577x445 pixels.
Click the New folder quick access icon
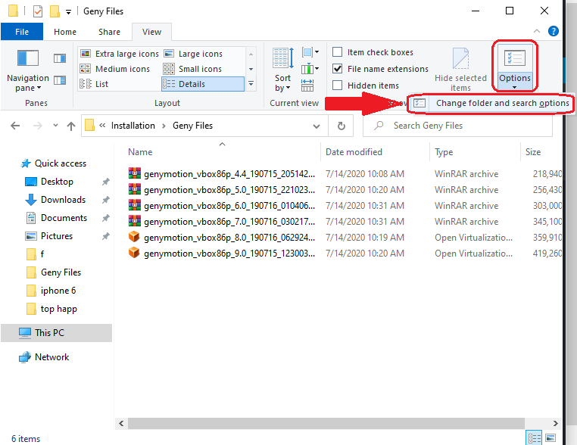pos(55,11)
